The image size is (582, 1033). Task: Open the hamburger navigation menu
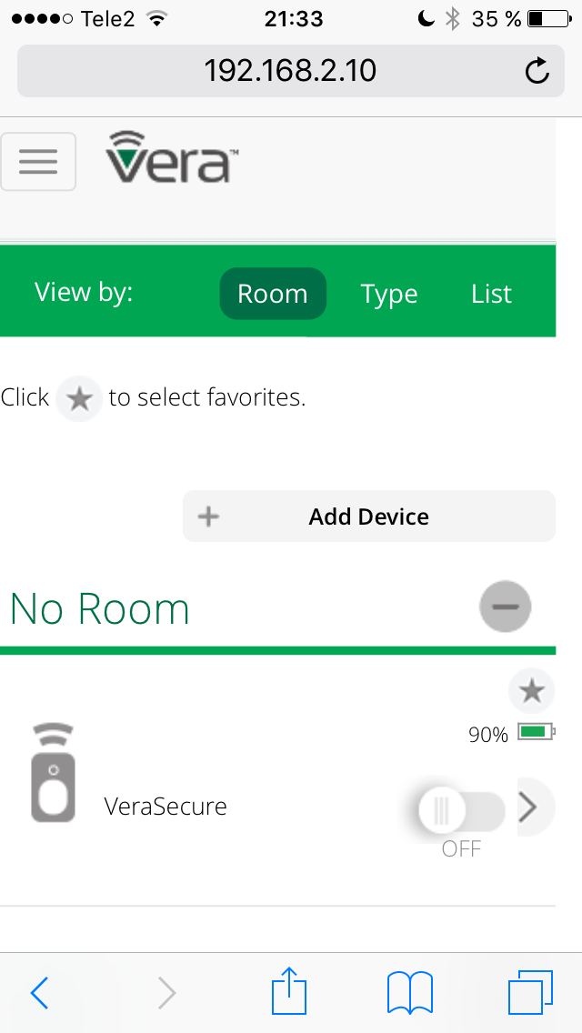pyautogui.click(x=37, y=162)
